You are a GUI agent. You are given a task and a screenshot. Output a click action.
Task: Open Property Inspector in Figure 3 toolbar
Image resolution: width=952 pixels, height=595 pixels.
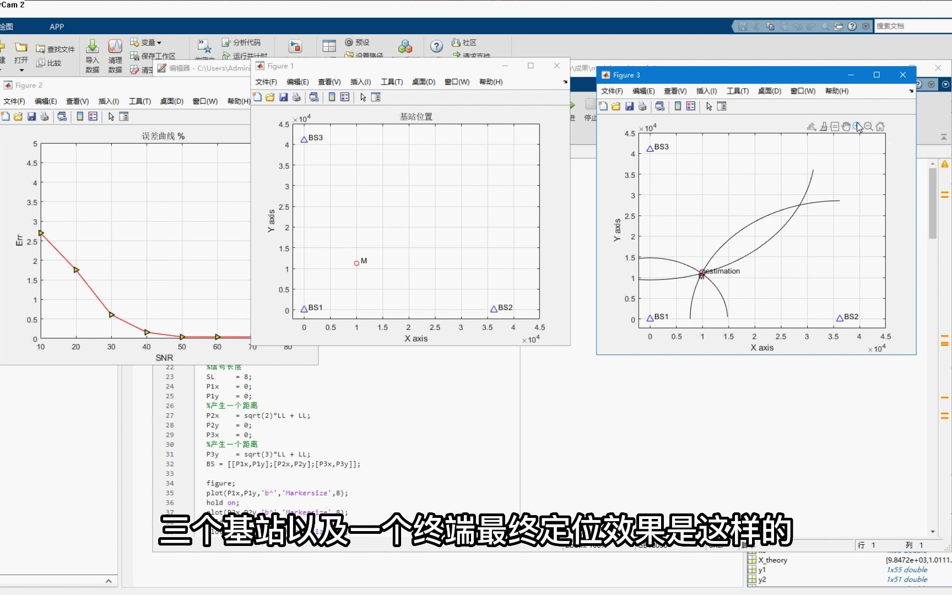point(722,106)
